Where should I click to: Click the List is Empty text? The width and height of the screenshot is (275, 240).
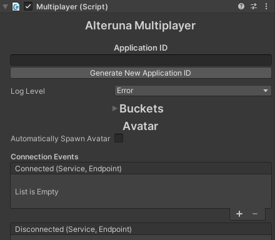[x=37, y=192]
